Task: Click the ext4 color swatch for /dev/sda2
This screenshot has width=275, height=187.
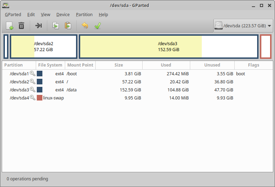Action: click(x=40, y=82)
